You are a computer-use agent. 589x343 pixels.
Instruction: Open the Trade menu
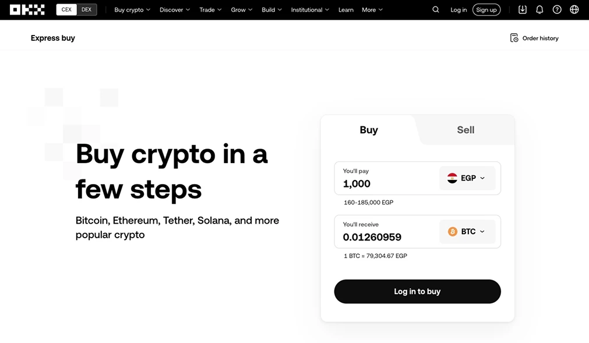(210, 10)
